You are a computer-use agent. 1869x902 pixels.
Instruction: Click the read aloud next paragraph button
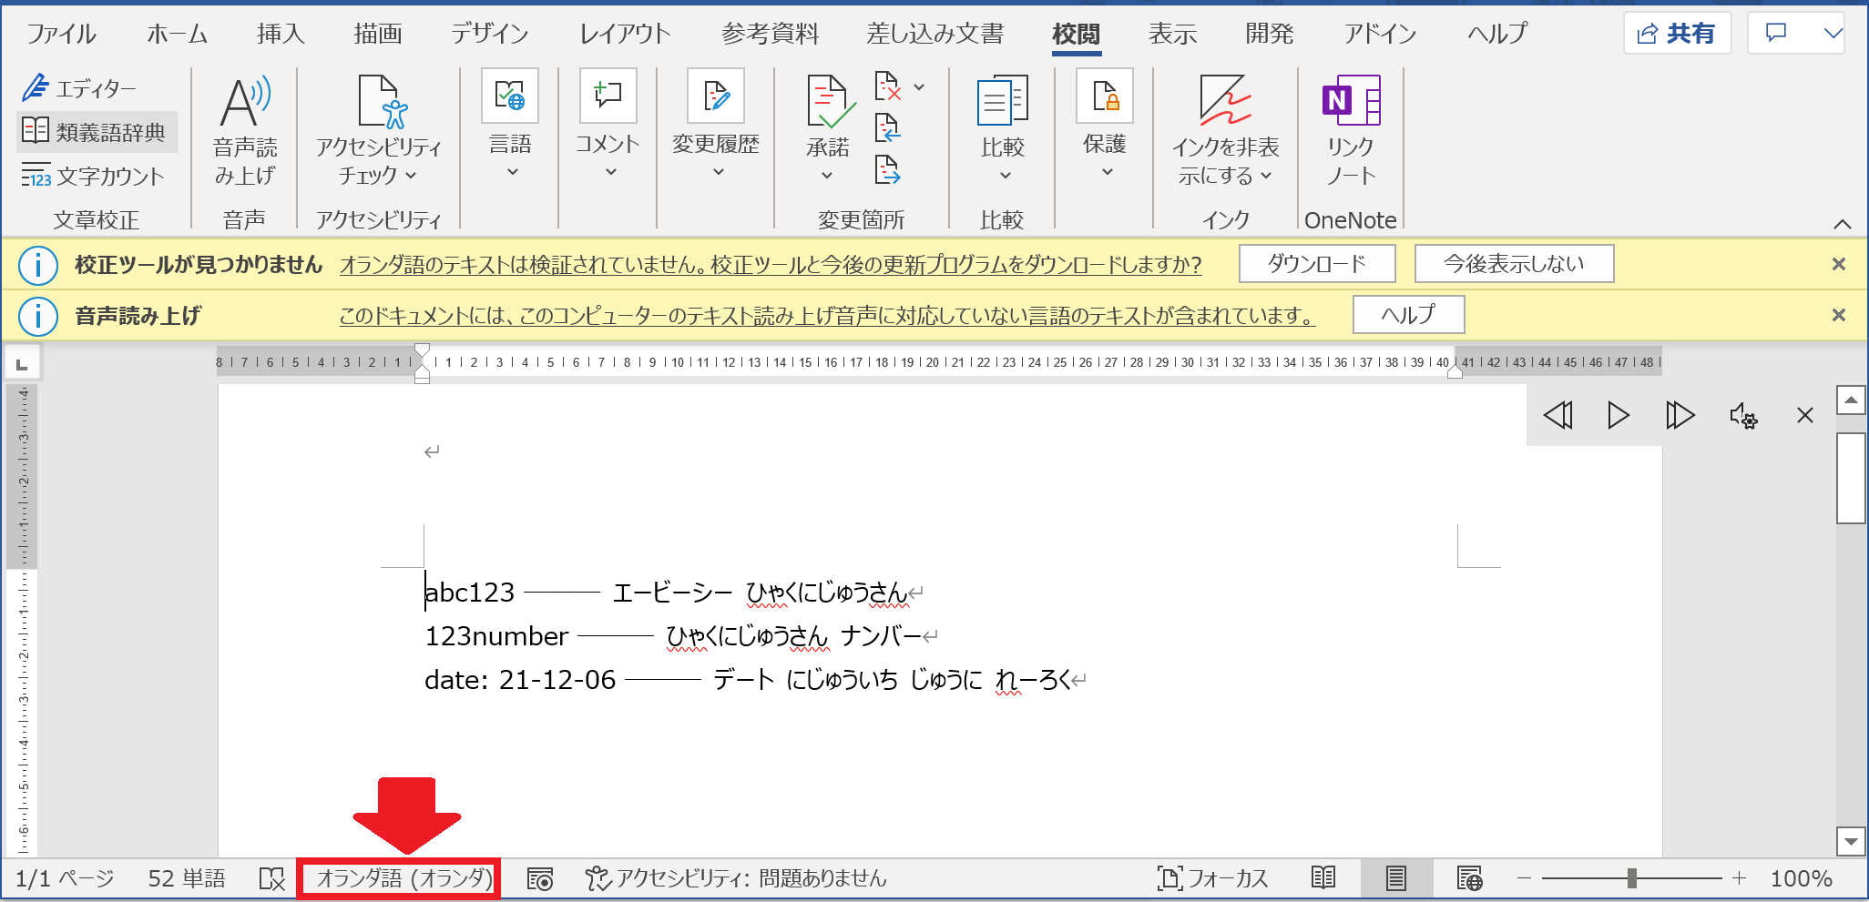[1680, 415]
